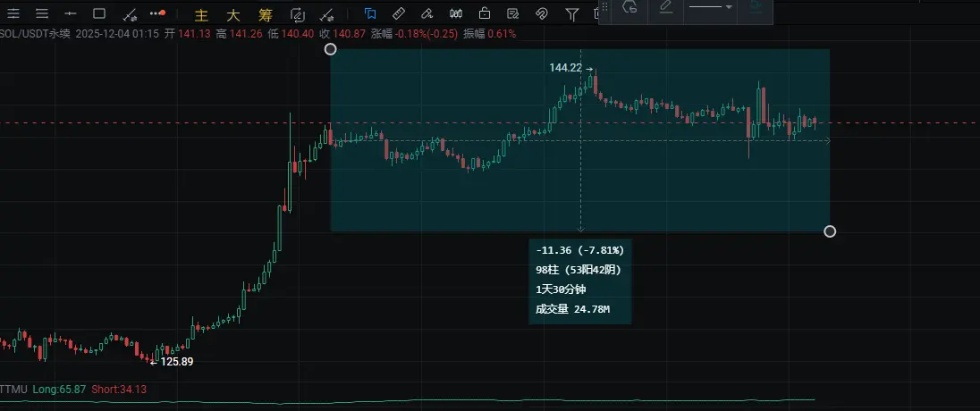The image size is (980, 411).
Task: Select the horizontal crosshair line tool
Action: pyautogui.click(x=71, y=13)
